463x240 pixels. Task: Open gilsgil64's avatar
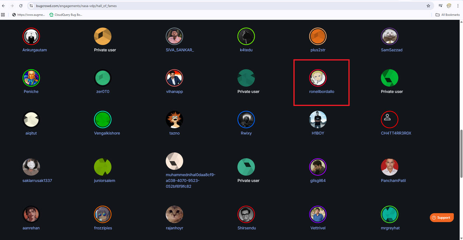coord(318,167)
